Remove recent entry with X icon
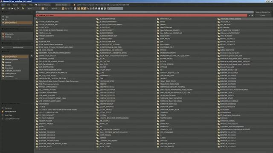Screen dimensions: 273x153 pyautogui.click(x=32, y=56)
